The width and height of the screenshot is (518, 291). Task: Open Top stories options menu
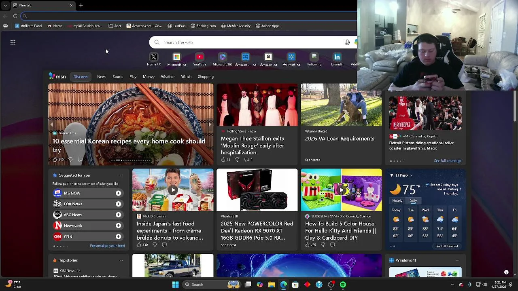click(121, 260)
